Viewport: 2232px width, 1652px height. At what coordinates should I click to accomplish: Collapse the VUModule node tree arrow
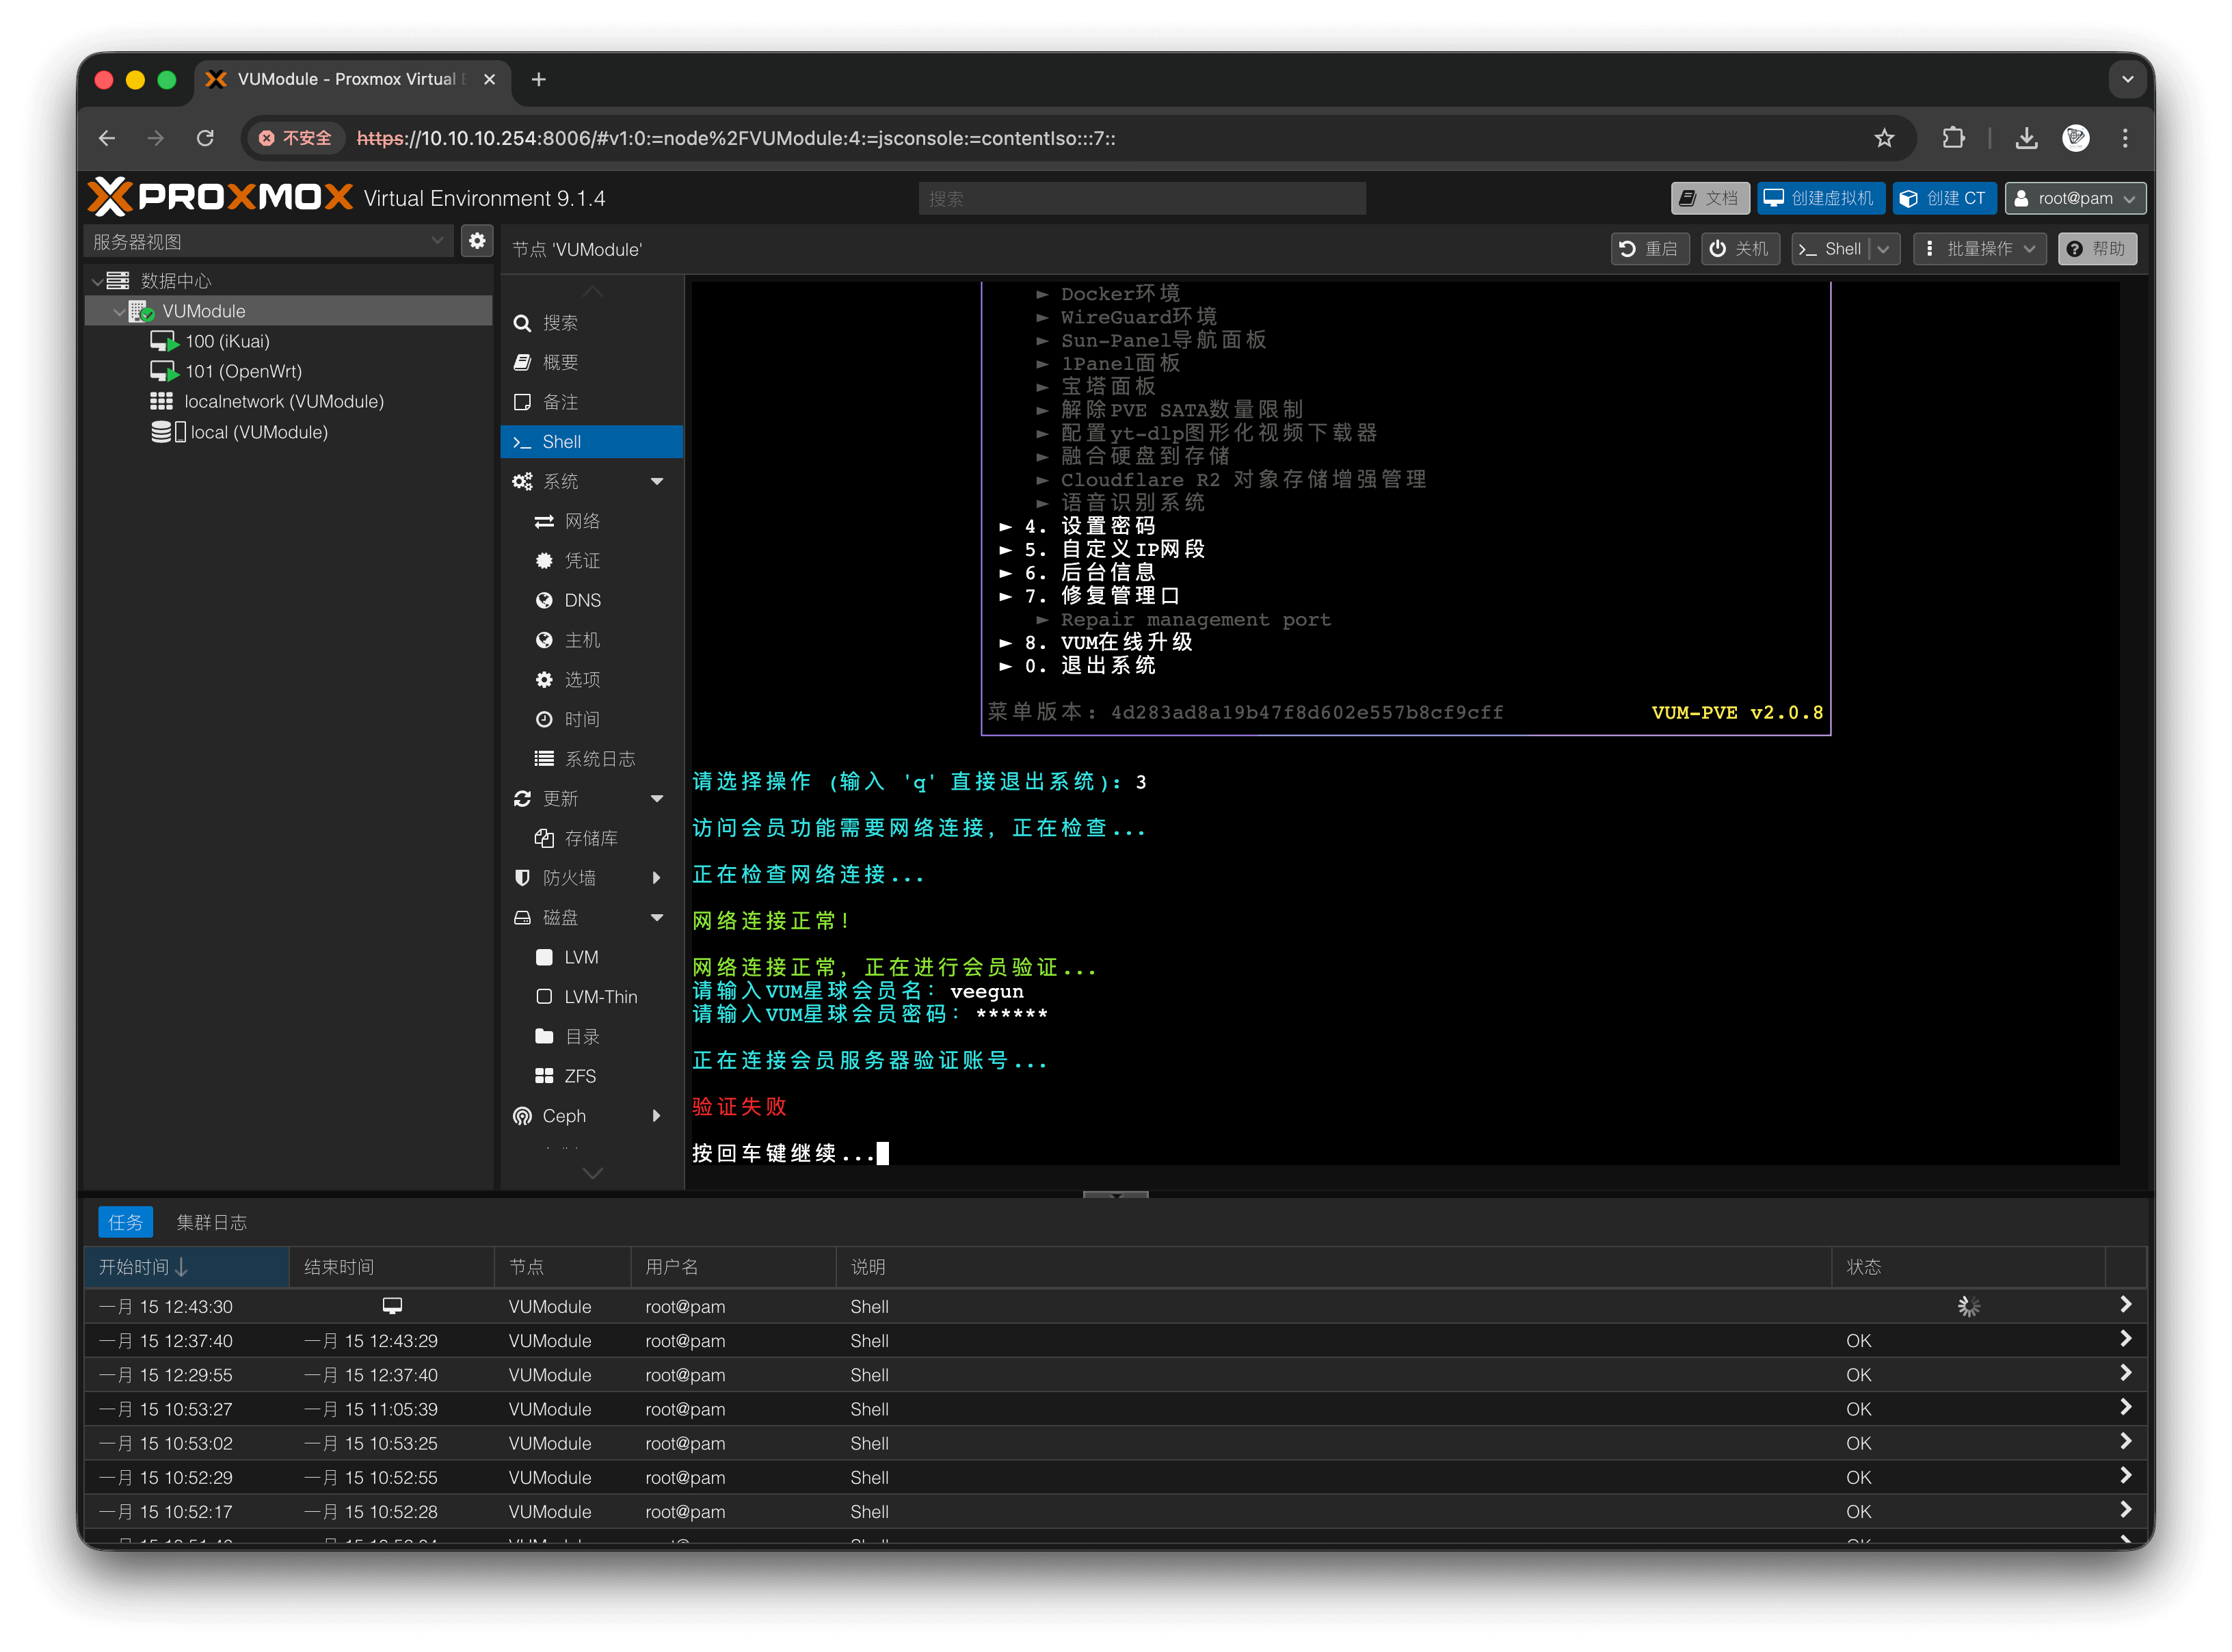point(119,312)
